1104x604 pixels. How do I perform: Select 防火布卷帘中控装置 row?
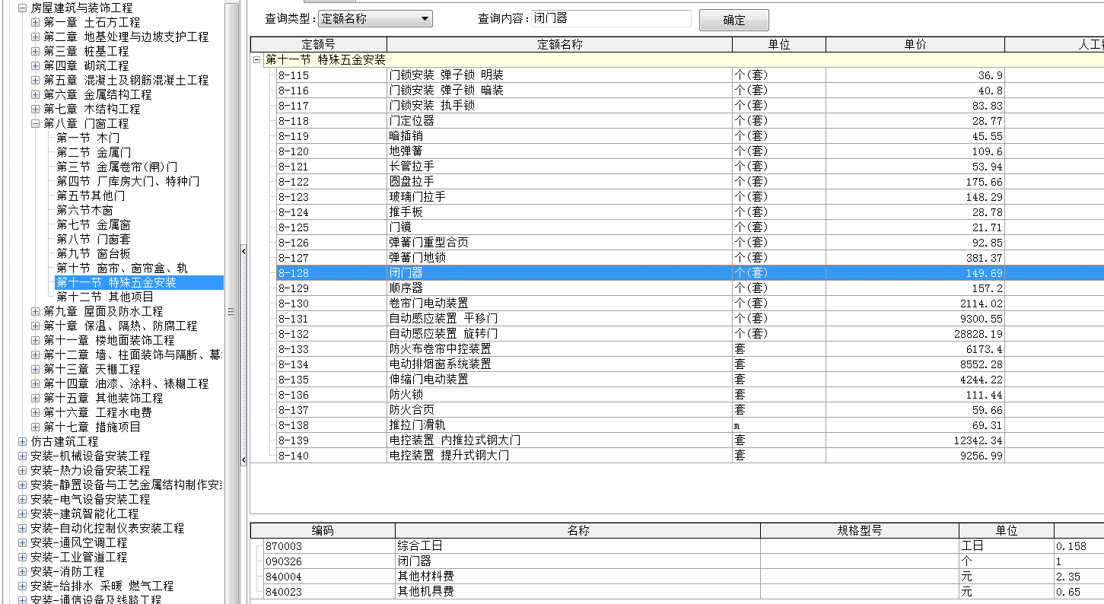point(690,349)
